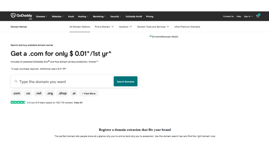The width and height of the screenshot is (269, 149).
Task: Click the DomainsMarquee-Media image
Action: click(164, 36)
